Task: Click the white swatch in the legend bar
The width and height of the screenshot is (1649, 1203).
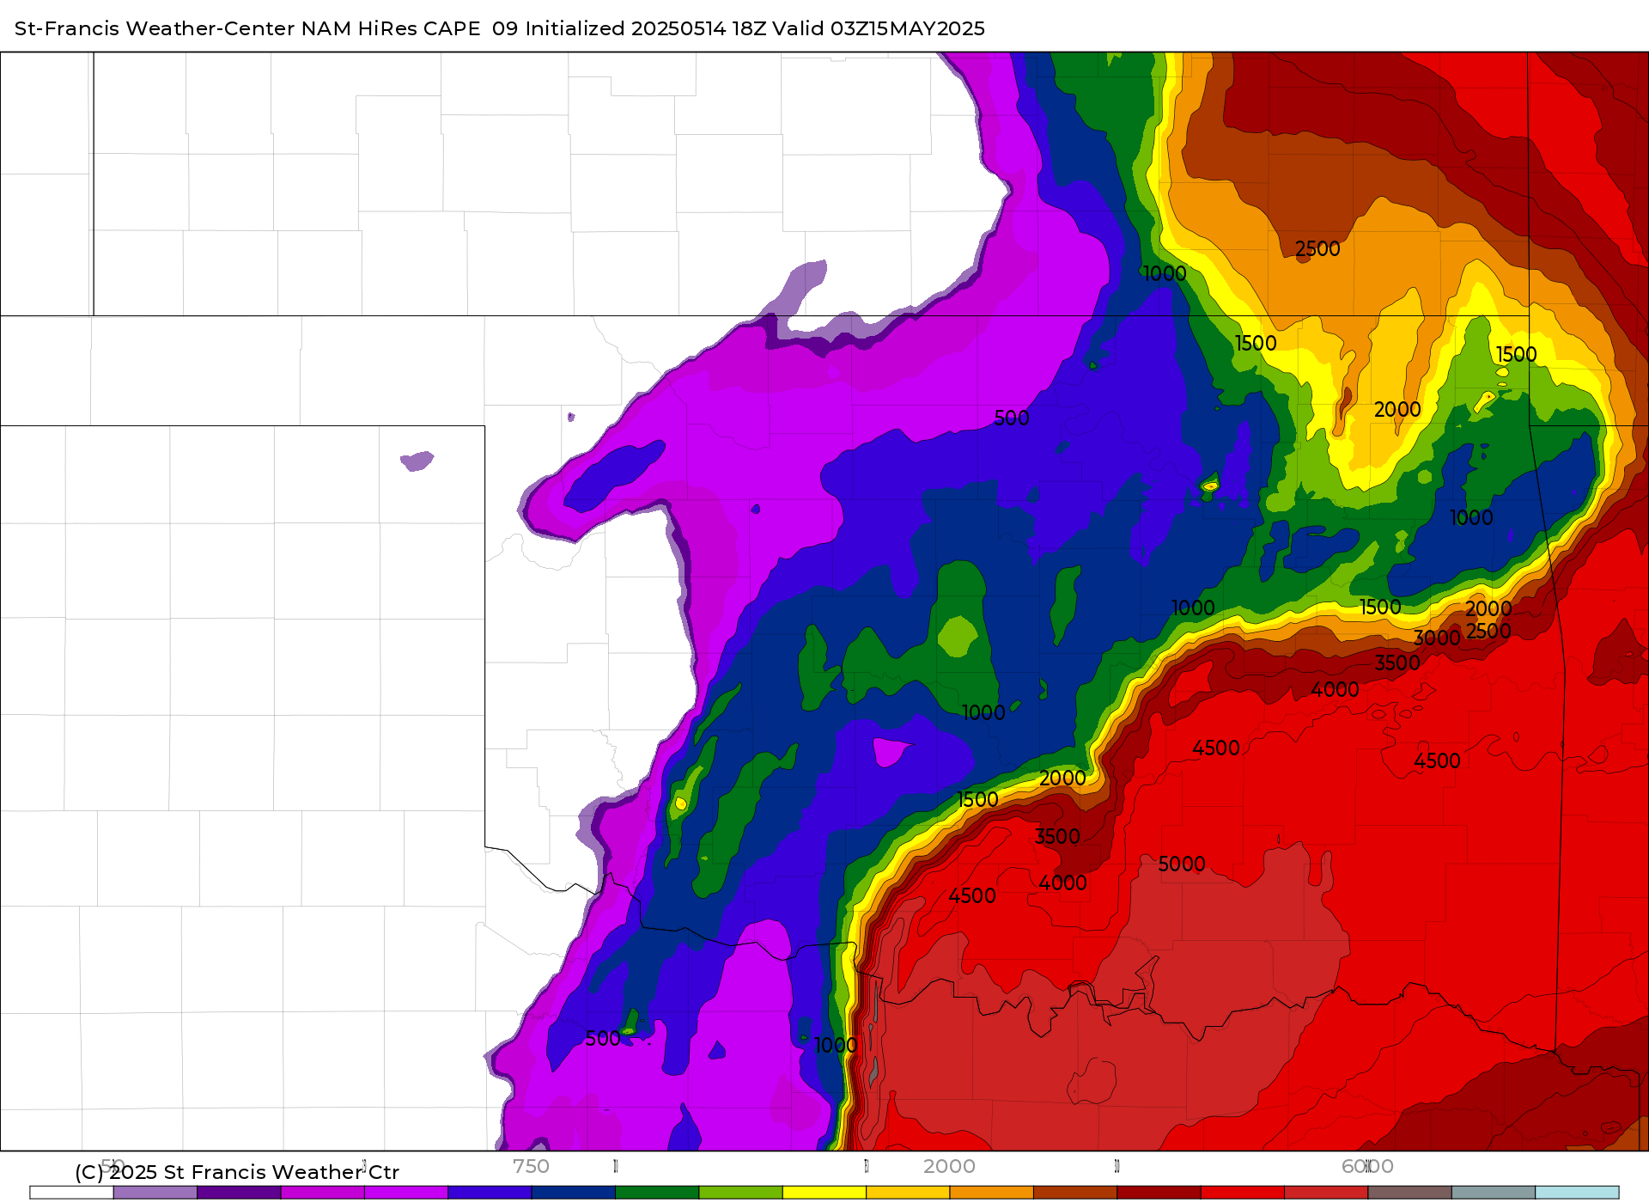Action: click(x=71, y=1193)
